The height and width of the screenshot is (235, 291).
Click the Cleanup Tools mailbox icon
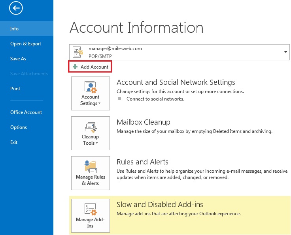[x=91, y=127]
